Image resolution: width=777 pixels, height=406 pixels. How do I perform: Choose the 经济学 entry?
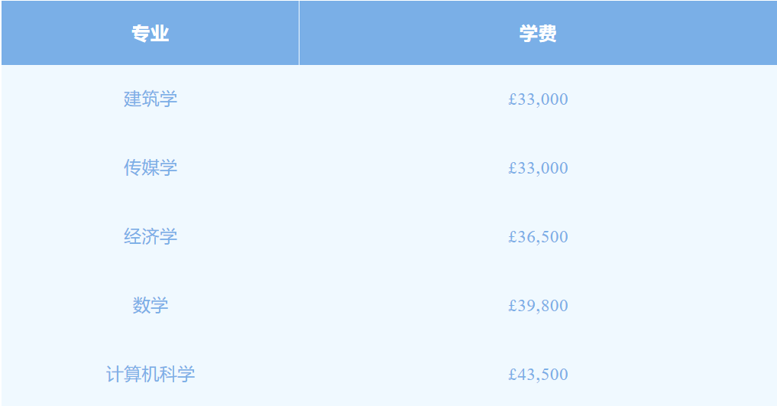coord(151,236)
